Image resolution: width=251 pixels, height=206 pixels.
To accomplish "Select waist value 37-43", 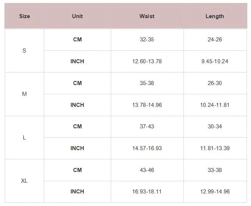I will click(x=147, y=126).
